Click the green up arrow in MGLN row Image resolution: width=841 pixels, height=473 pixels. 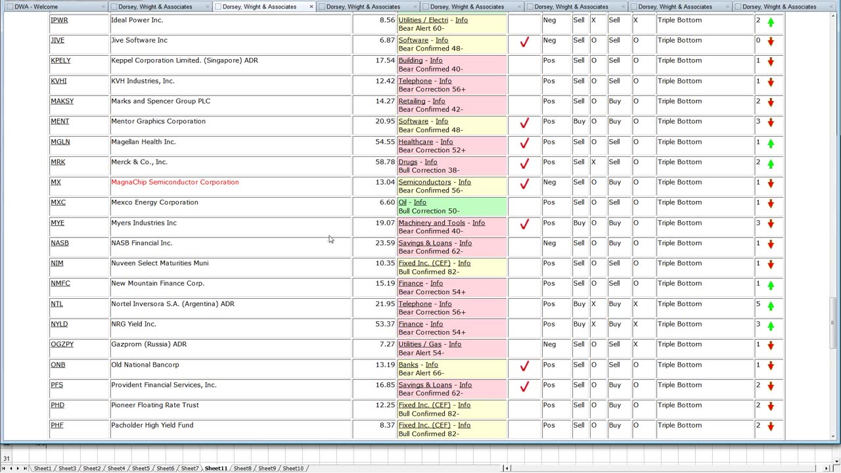[x=771, y=143]
